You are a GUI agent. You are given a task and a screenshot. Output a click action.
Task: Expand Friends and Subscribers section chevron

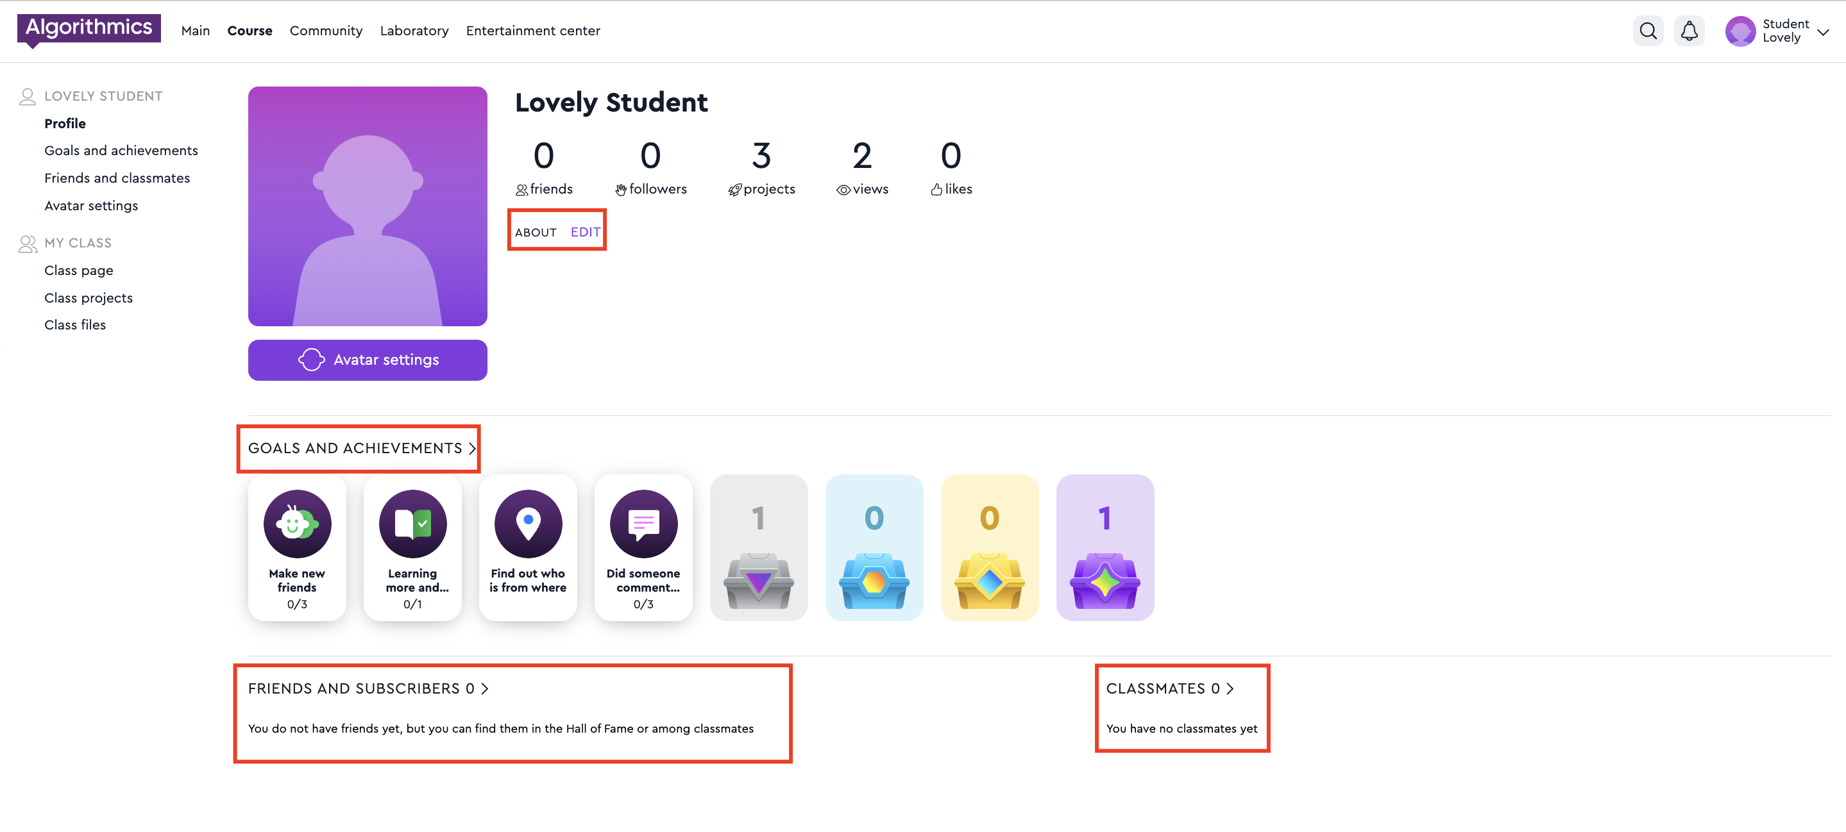click(x=485, y=689)
